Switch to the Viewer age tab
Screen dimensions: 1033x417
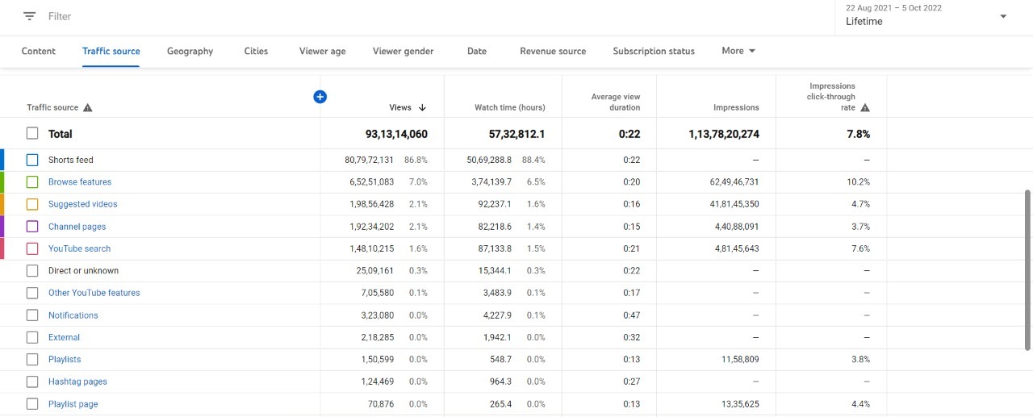pos(322,51)
